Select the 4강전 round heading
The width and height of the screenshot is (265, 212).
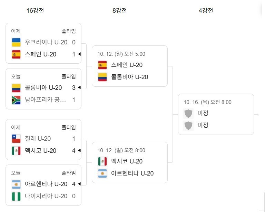point(206,11)
